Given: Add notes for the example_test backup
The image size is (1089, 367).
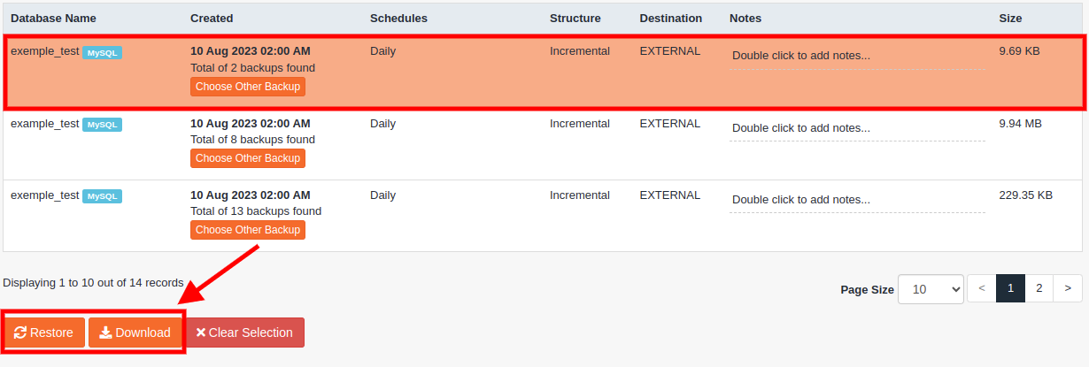Looking at the screenshot, I should coord(856,128).
